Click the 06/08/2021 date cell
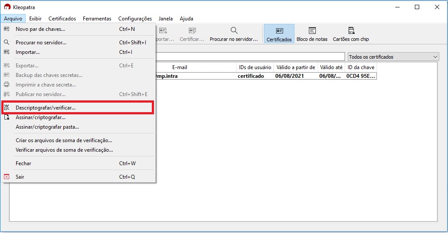Image resolution: width=448 pixels, height=233 pixels. 289,76
